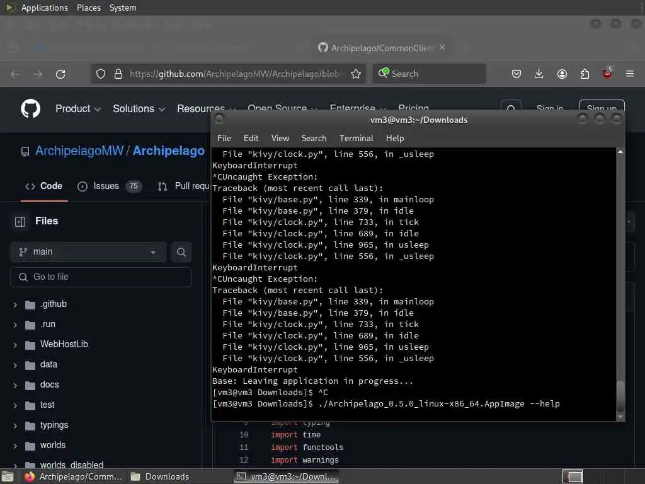The image size is (645, 484).
Task: Open the Firefox downloads arrow icon
Action: (x=539, y=74)
